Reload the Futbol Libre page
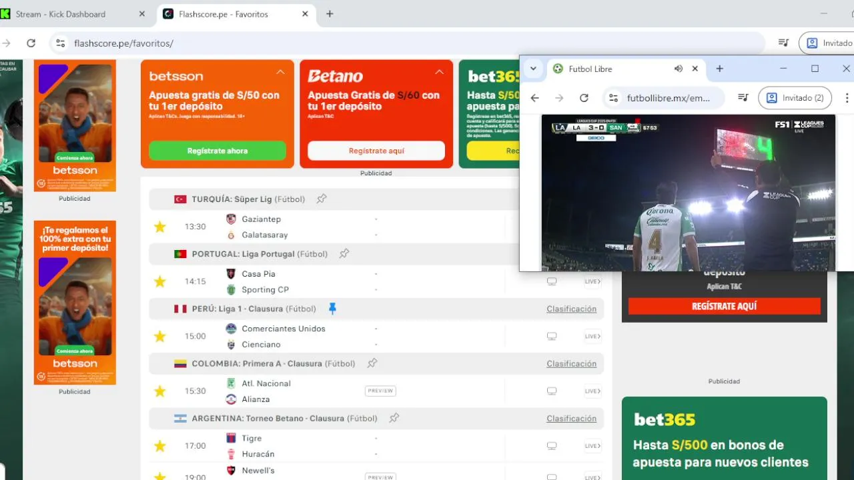Viewport: 854px width, 480px height. pos(584,97)
